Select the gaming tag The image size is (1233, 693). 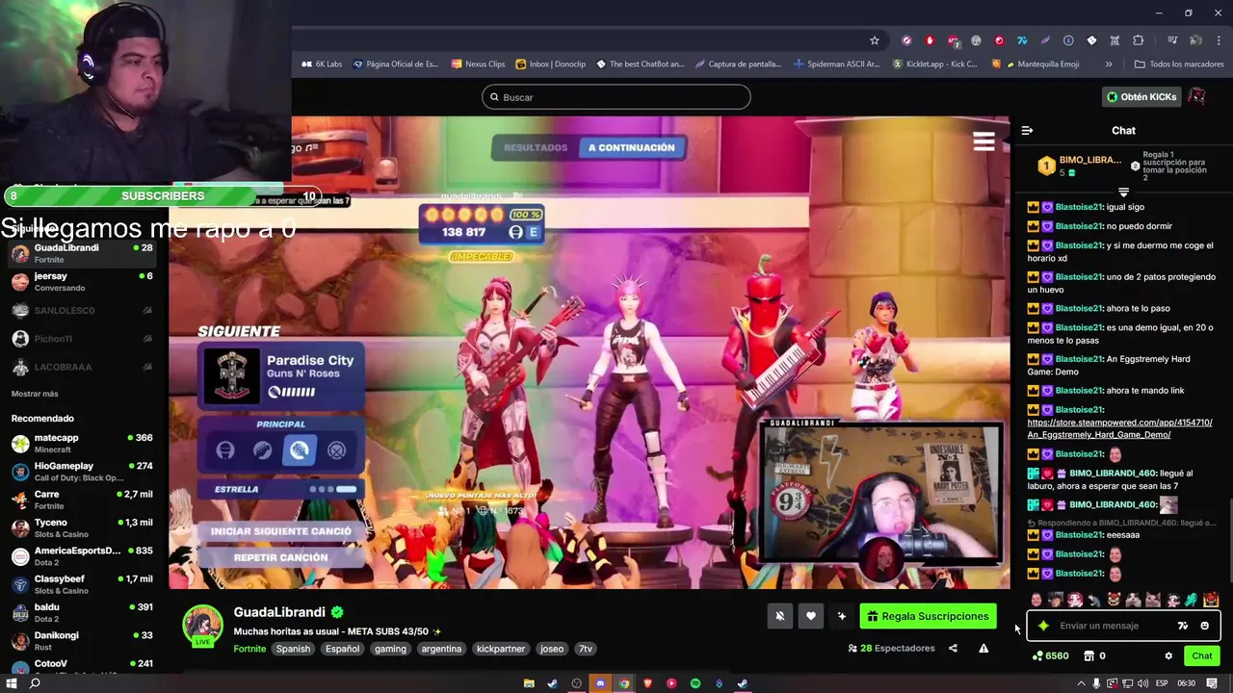390,649
